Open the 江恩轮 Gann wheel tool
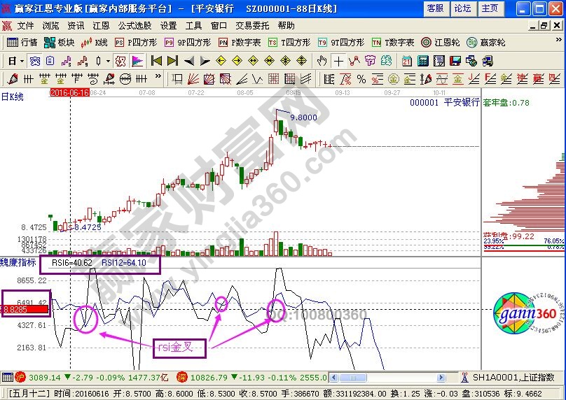This screenshot has height=400, width=566. 433,43
